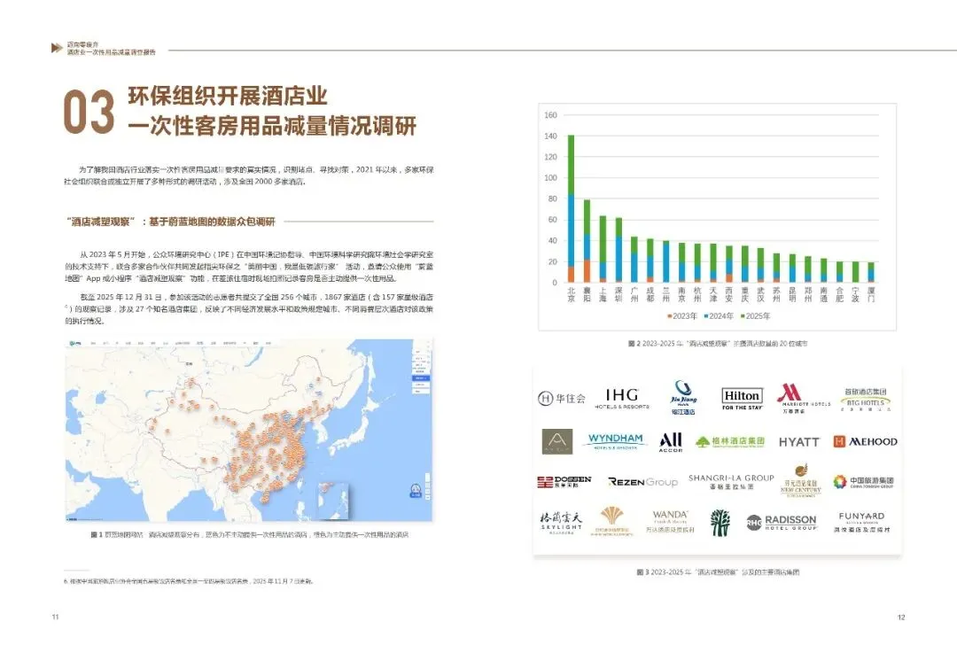The height and width of the screenshot is (653, 957).
Task: Click the 图 3 hotel groups caption
Action: click(x=718, y=572)
